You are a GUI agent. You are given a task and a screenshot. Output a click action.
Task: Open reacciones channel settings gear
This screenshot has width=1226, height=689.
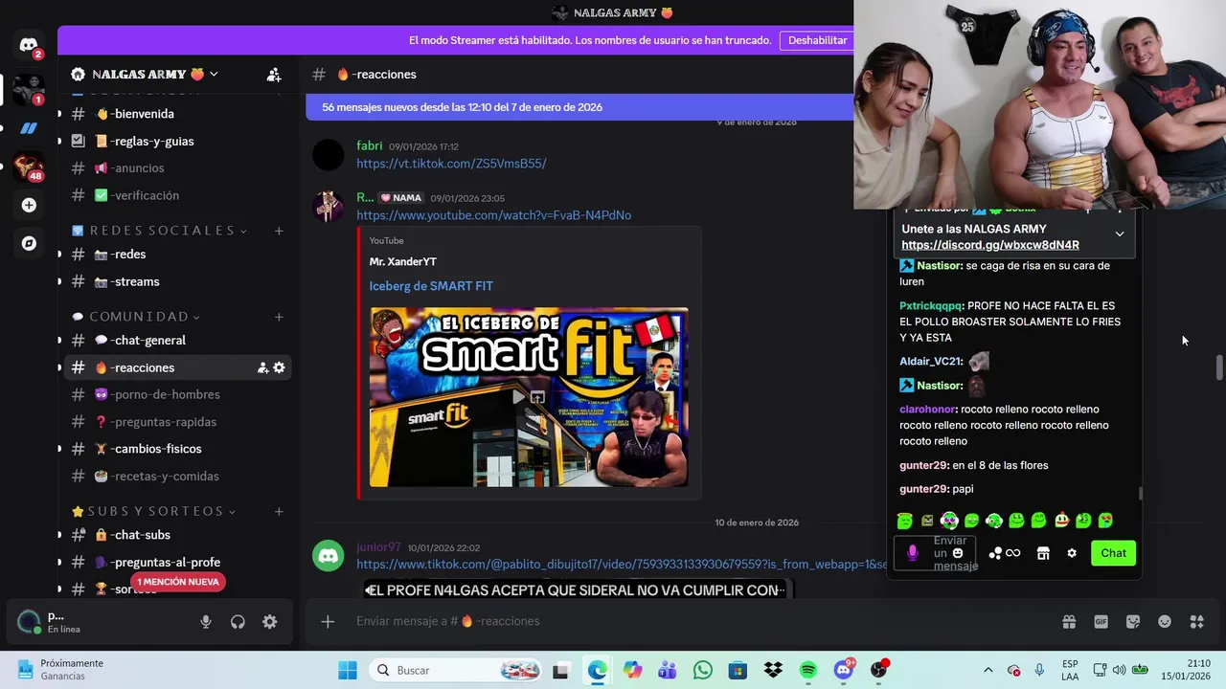pyautogui.click(x=279, y=367)
